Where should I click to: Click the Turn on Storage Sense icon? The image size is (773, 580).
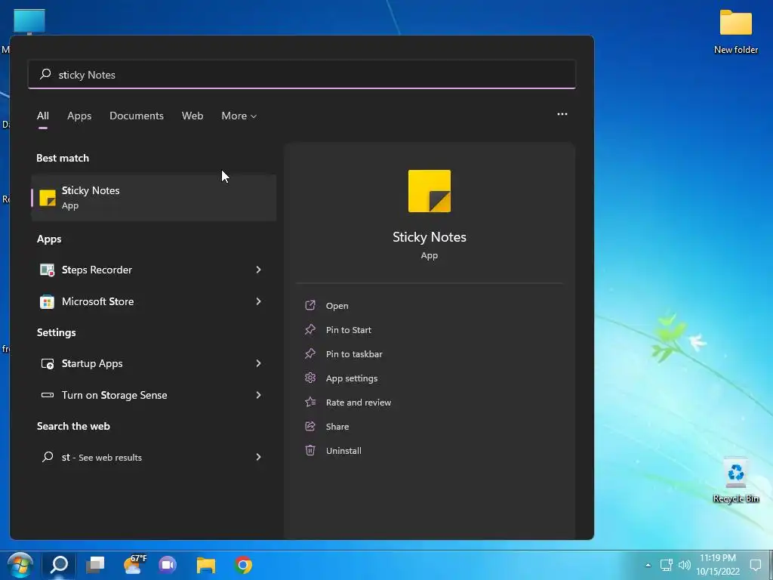coord(48,395)
